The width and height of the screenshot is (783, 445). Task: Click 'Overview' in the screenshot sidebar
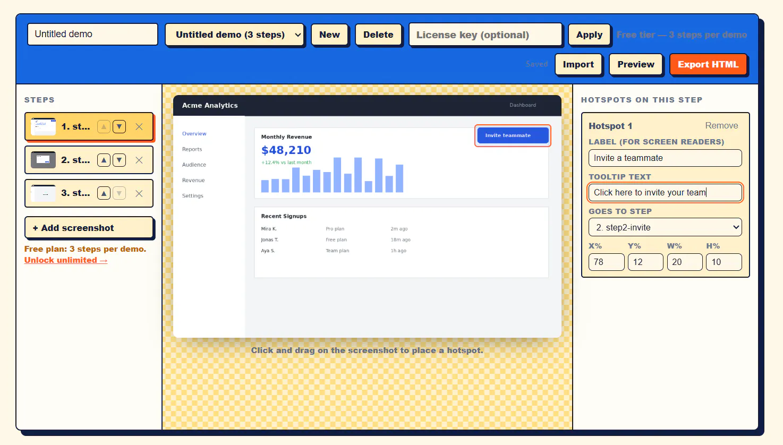point(194,134)
